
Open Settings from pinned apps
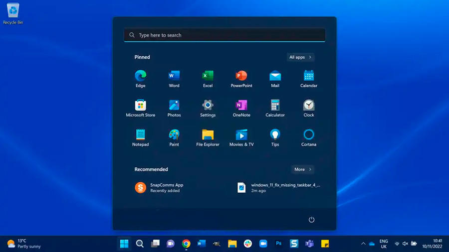[208, 106]
